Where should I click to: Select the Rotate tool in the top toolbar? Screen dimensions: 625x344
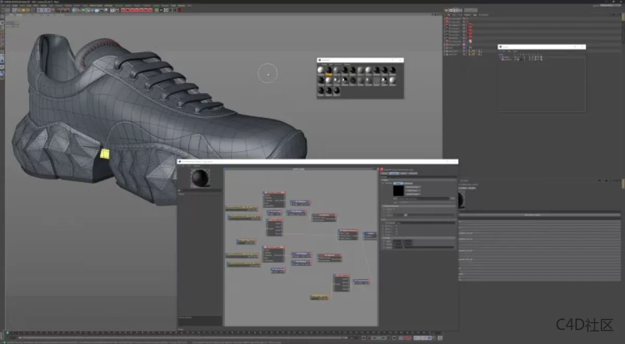coord(28,10)
